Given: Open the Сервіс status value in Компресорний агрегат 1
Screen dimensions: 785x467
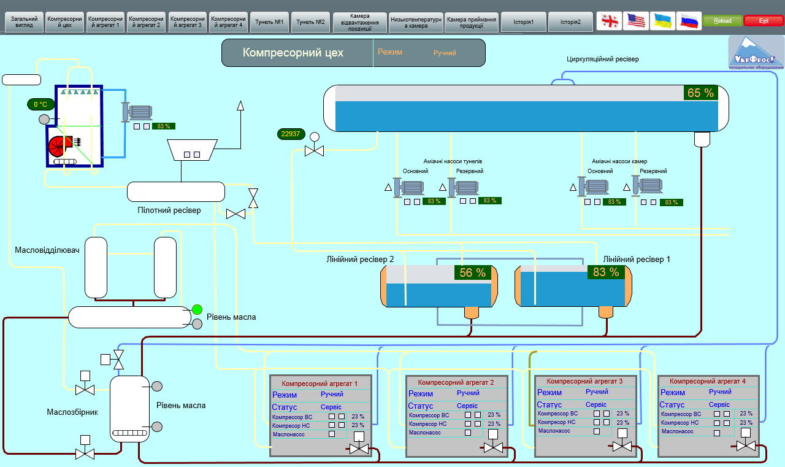Looking at the screenshot, I should click(331, 407).
